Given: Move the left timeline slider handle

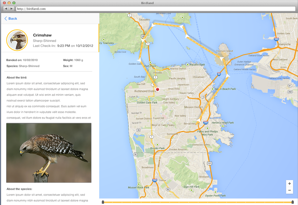Looking at the screenshot, I should (x=103, y=202).
